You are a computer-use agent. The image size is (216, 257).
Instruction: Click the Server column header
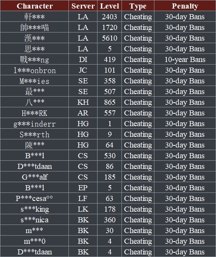click(83, 6)
